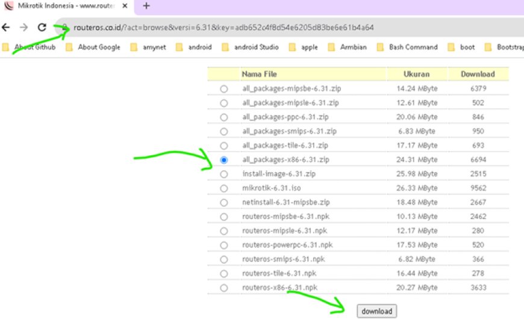524x319 pixels.
Task: Select radio for all_packages-smips-6.31.zip
Action: pos(223,131)
